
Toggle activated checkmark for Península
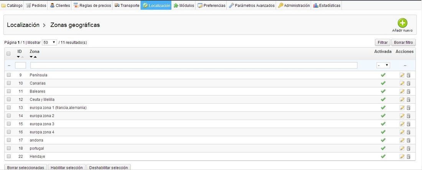coord(383,75)
